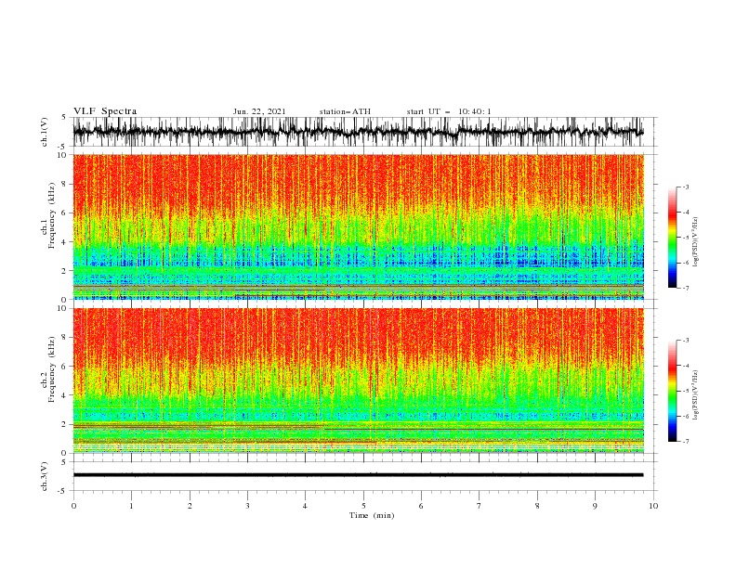Click the ch.2 spectrogram color scale bar
This screenshot has height=568, width=736.
(672, 391)
